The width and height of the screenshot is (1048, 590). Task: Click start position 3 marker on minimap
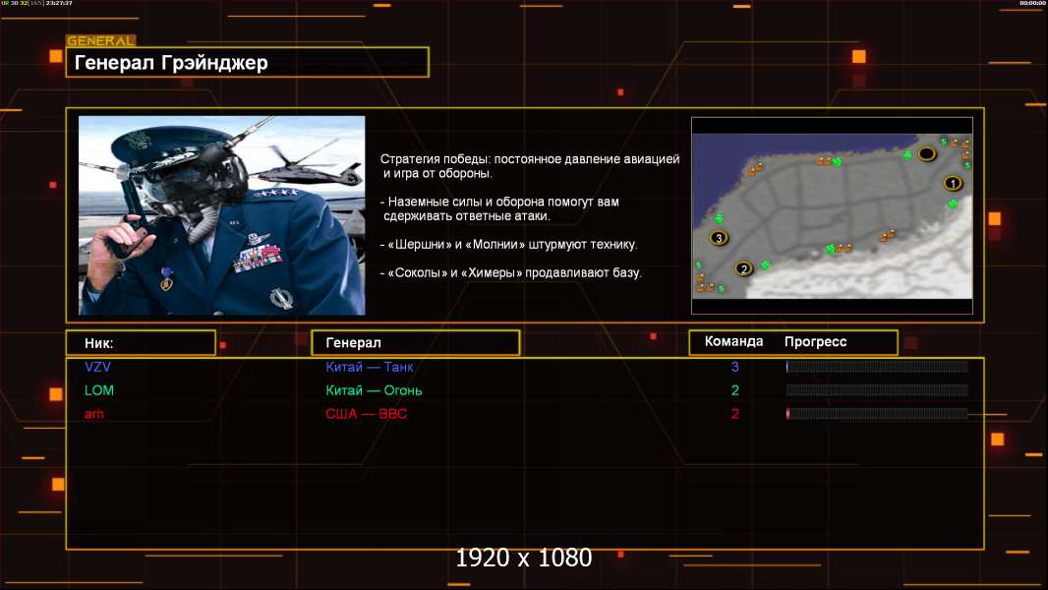click(x=719, y=238)
